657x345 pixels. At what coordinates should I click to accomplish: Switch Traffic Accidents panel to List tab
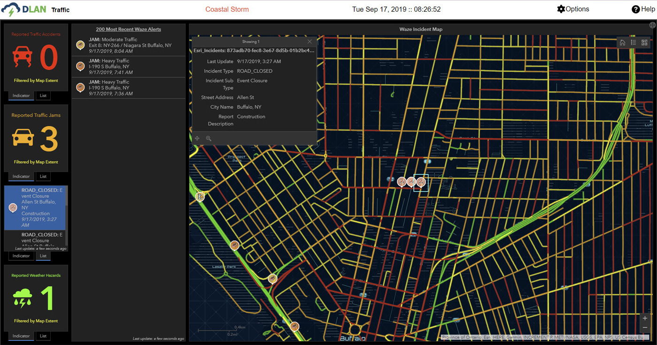point(43,96)
